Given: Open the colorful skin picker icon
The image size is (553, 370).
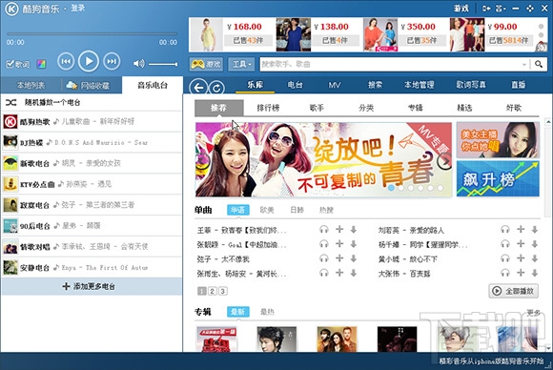Looking at the screenshot, I should (x=41, y=64).
